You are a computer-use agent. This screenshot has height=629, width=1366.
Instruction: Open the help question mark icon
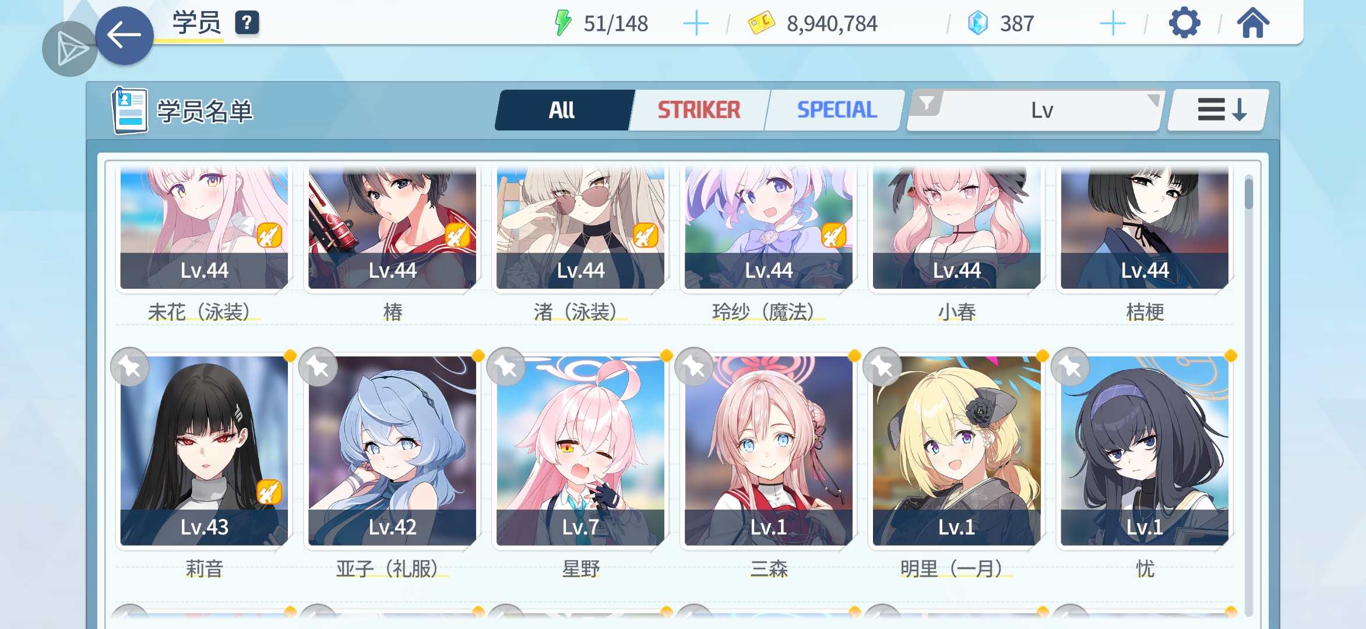click(247, 23)
